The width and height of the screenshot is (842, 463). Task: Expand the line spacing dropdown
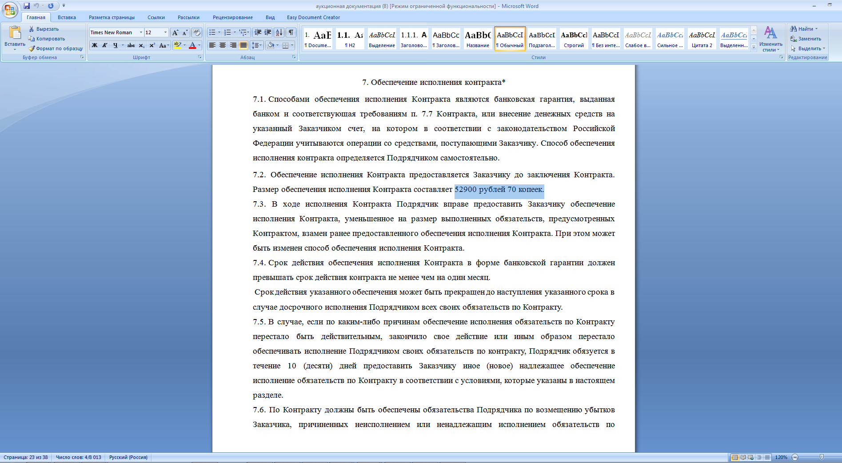click(260, 45)
